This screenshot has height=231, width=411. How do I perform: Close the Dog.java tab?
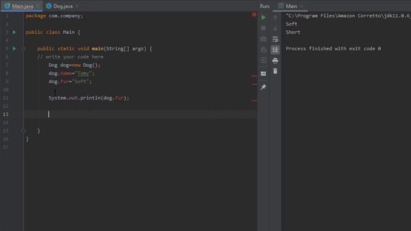pos(77,6)
